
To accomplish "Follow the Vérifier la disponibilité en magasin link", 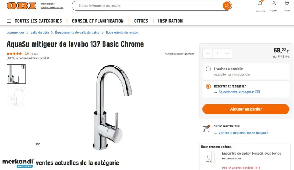I will (243, 133).
